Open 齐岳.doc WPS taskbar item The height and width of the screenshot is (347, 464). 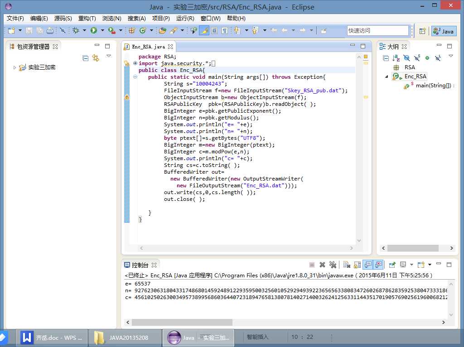point(52,337)
